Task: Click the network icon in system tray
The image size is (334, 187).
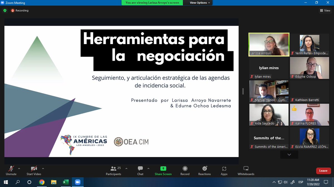Action: 280,182
